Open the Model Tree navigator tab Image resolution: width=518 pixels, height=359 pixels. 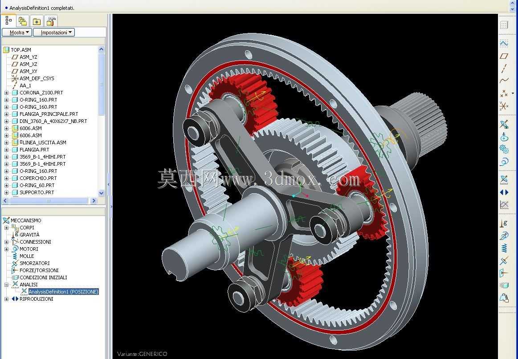8,20
